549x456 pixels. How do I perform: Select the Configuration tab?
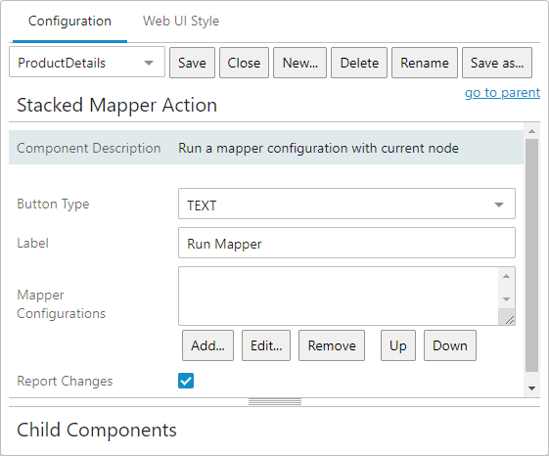point(69,21)
